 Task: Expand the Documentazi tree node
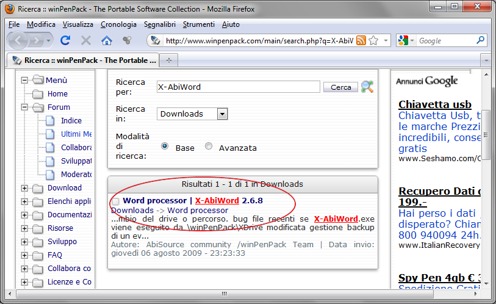point(24,215)
